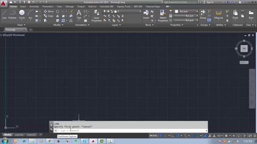Click the Base view icon
This screenshot has height=144, width=257.
(x=251, y=15)
